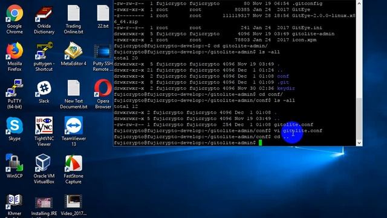Click 'total 12' line in terminal
The height and width of the screenshot is (218, 387).
[x=126, y=107]
